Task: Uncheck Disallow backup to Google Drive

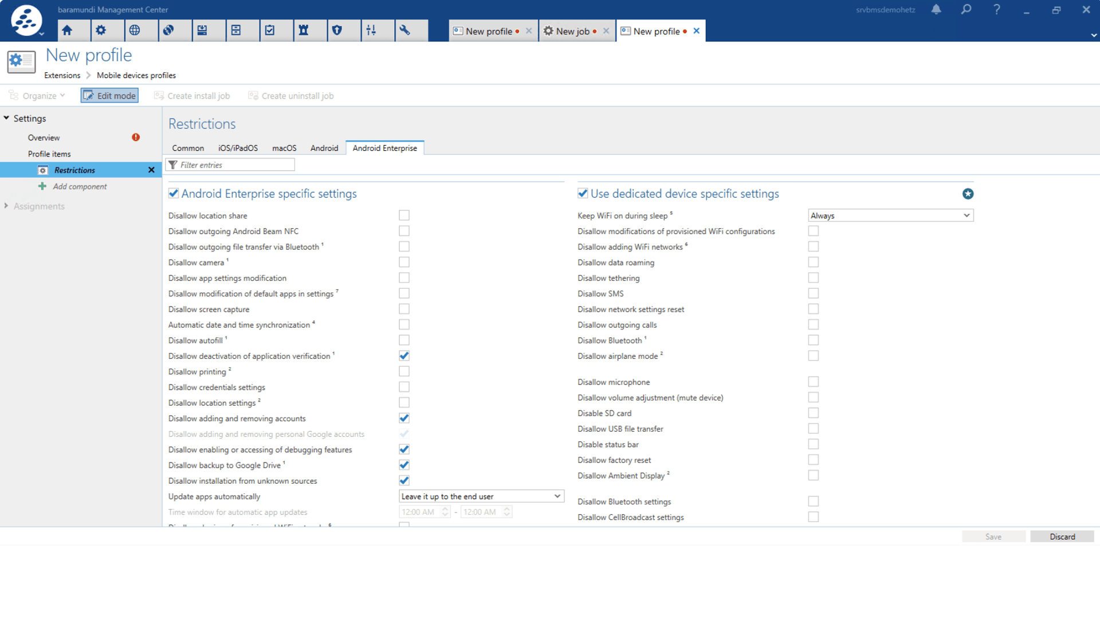Action: (404, 465)
